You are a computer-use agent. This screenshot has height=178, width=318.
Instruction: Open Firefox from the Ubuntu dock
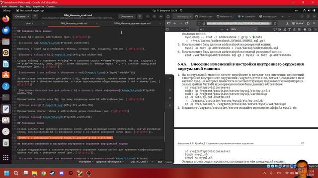point(5,19)
